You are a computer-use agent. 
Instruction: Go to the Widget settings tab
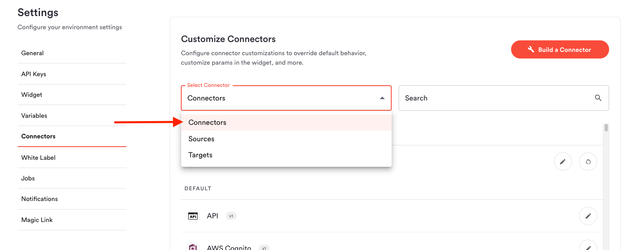pyautogui.click(x=32, y=95)
